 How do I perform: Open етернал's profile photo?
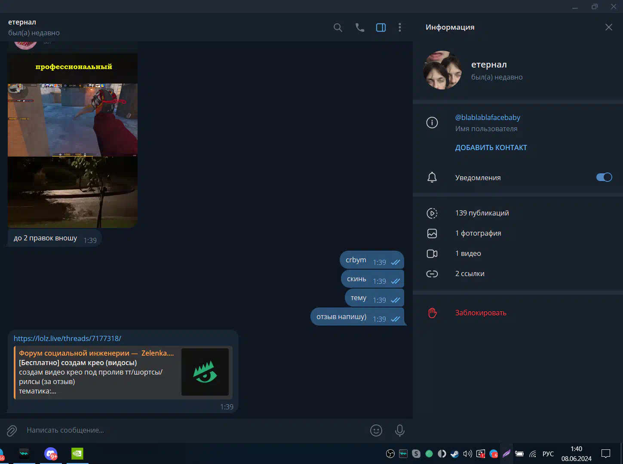tap(442, 70)
